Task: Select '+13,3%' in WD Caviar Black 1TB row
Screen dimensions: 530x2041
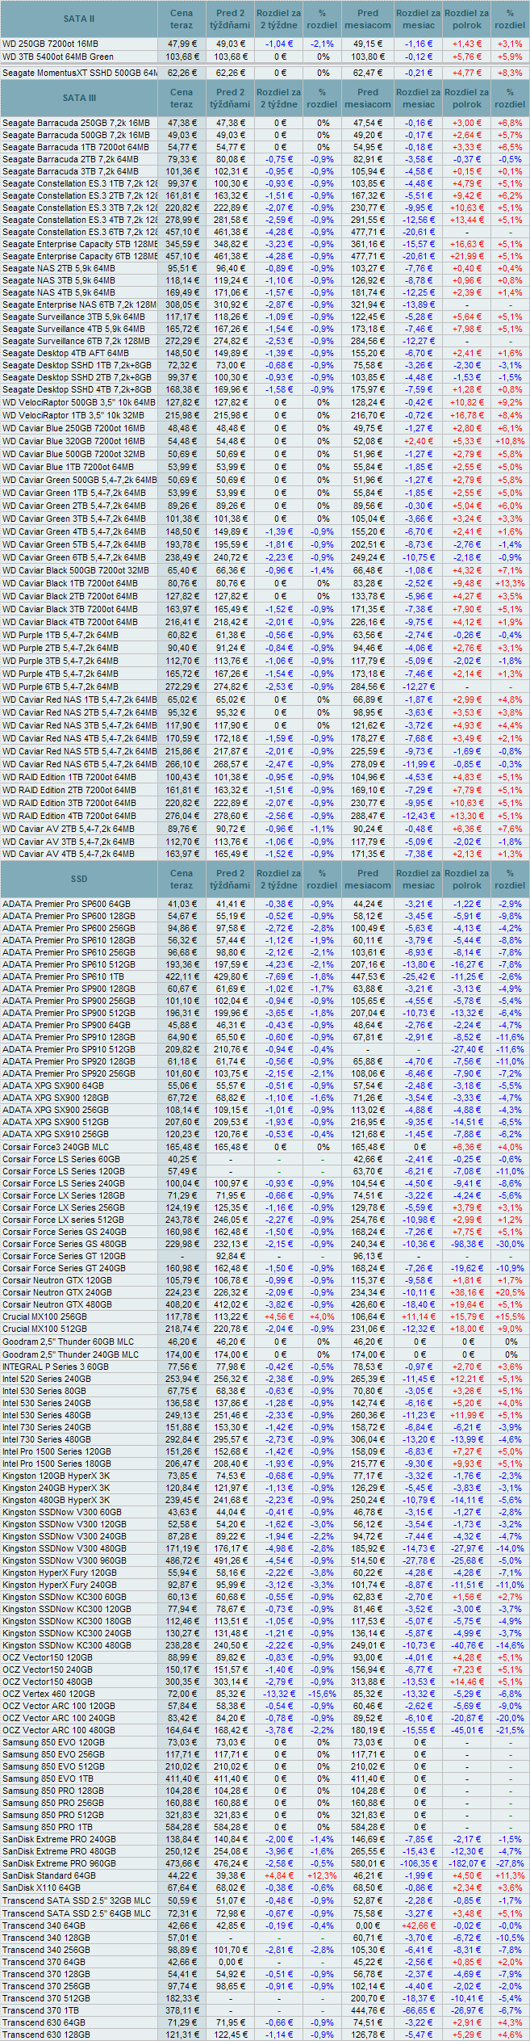Action: 510,583
